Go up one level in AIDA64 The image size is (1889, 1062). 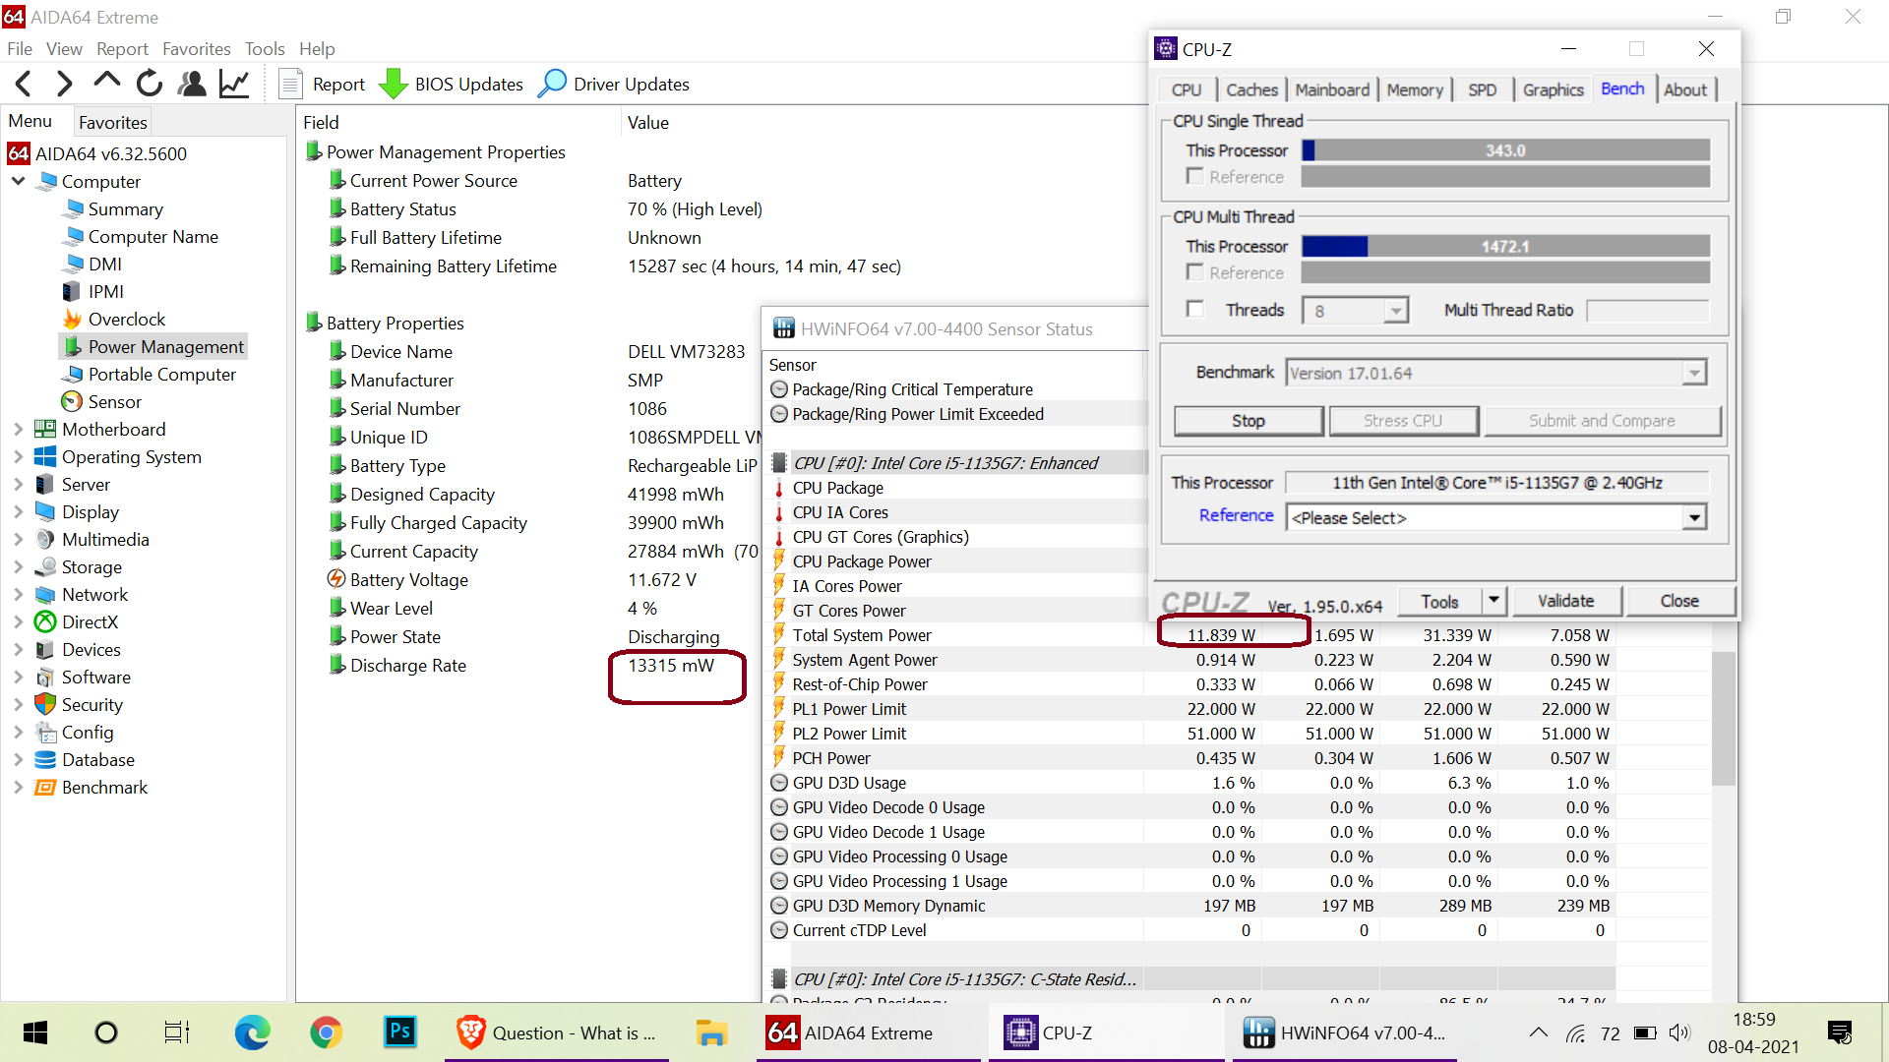[107, 83]
